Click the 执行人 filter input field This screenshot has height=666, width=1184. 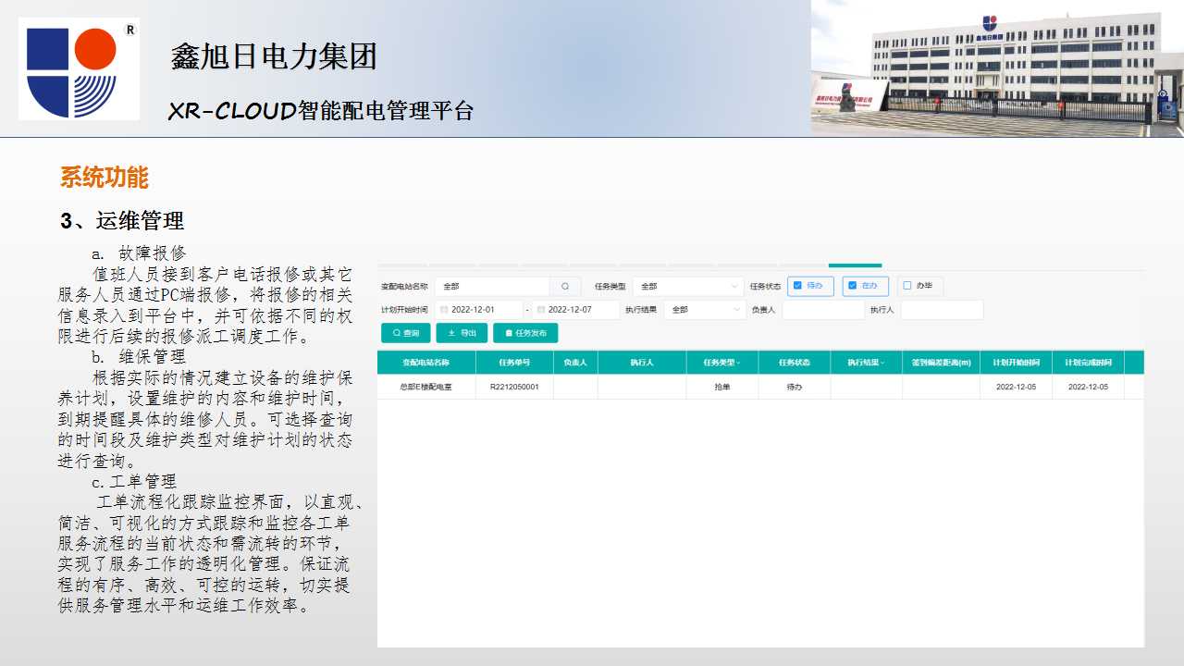[x=942, y=310]
